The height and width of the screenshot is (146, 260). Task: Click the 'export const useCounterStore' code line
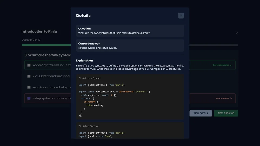click(114, 92)
